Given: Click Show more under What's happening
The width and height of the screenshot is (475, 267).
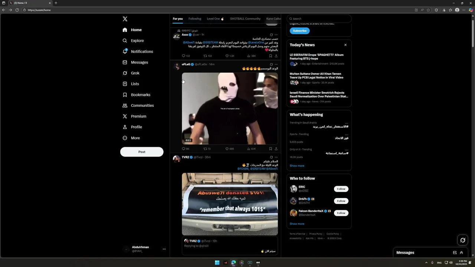Looking at the screenshot, I should point(297,166).
